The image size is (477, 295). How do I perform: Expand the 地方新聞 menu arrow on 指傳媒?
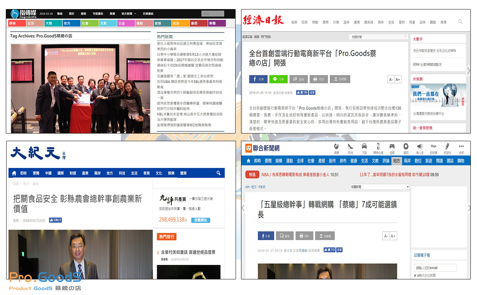tap(135, 14)
